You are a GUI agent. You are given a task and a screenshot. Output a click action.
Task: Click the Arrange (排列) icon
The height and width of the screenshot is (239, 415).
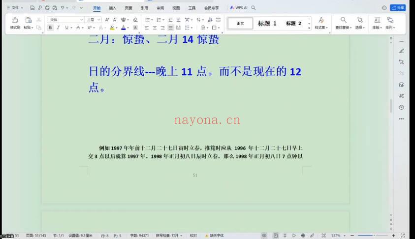390,20
